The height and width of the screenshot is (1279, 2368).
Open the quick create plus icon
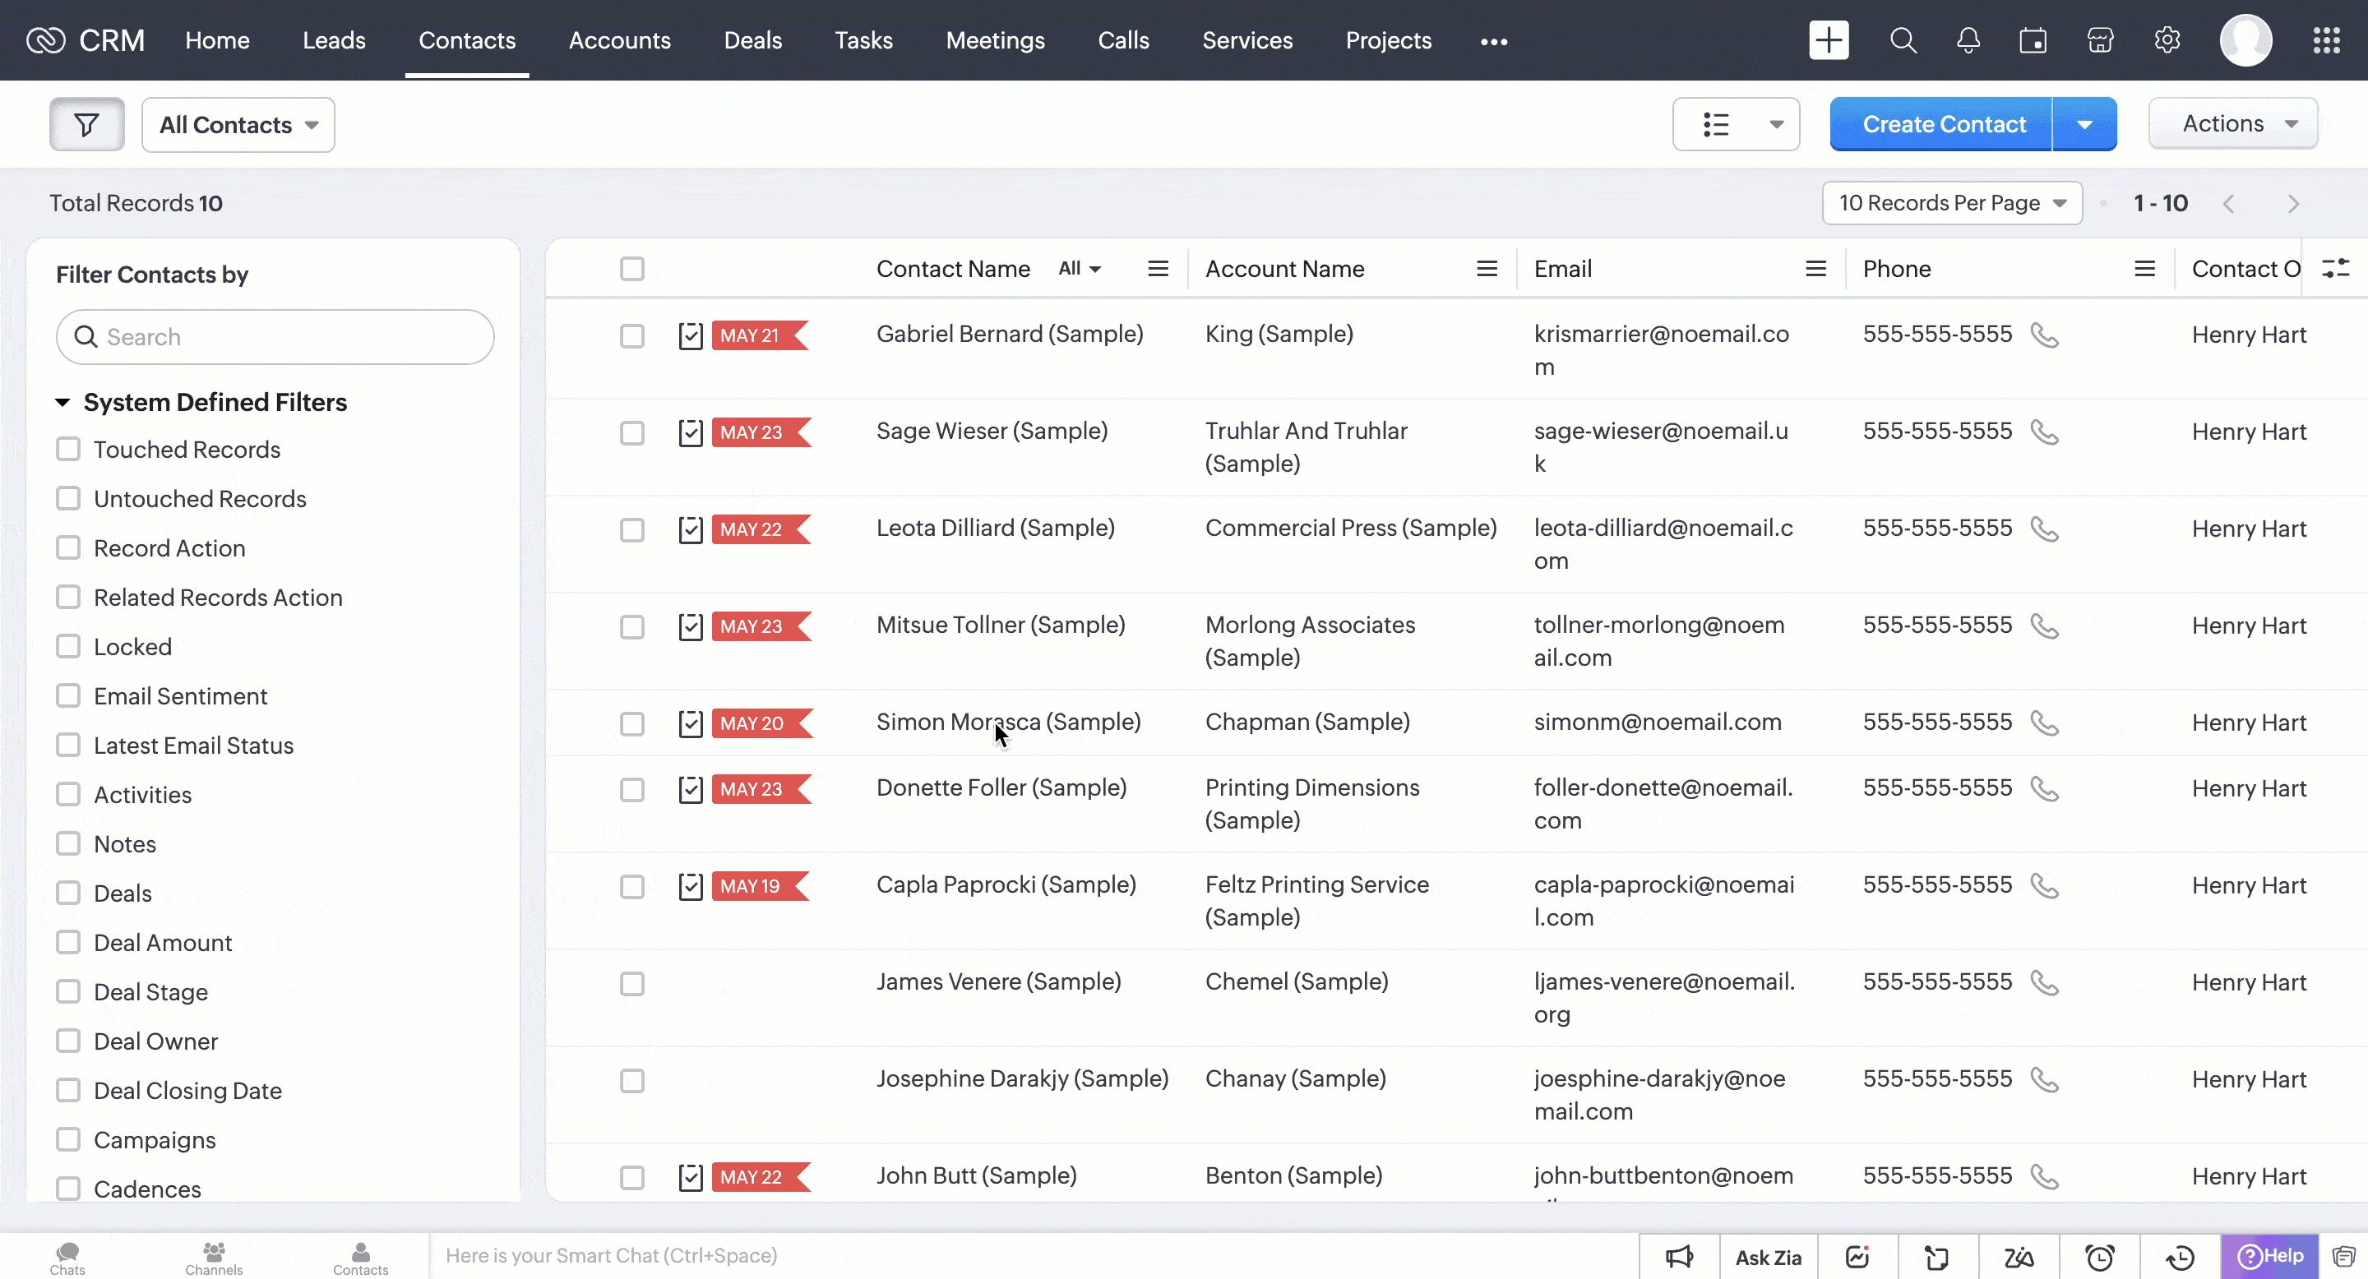pos(1829,40)
